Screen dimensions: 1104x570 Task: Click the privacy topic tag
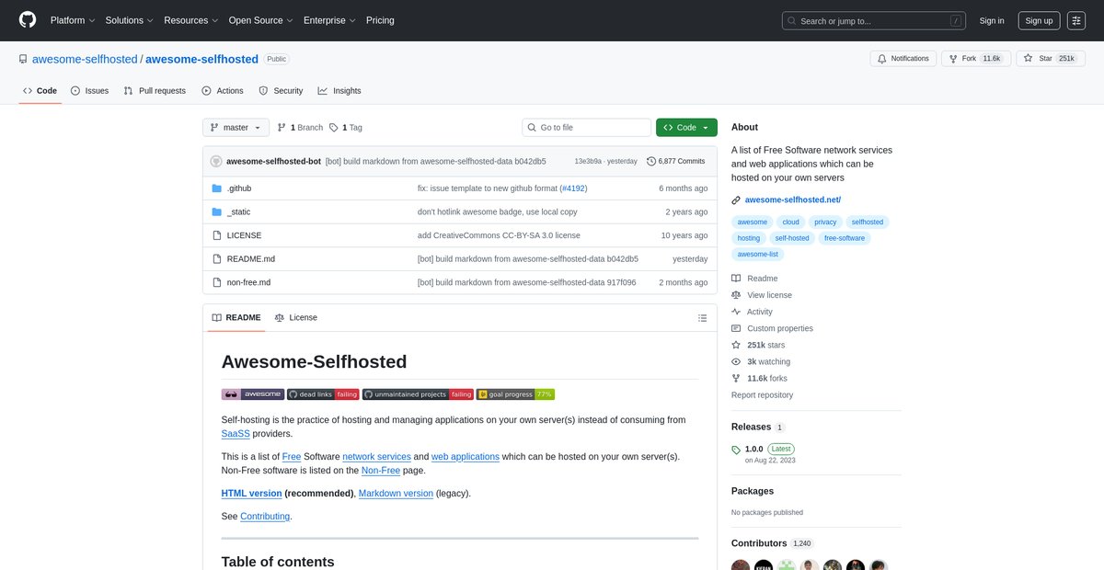click(x=825, y=222)
